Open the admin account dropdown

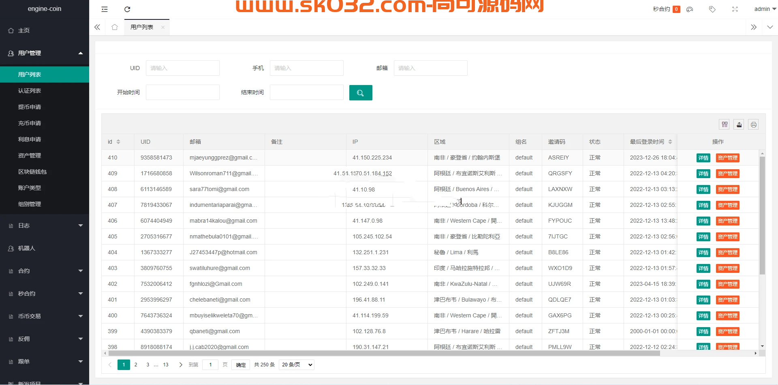(x=765, y=9)
